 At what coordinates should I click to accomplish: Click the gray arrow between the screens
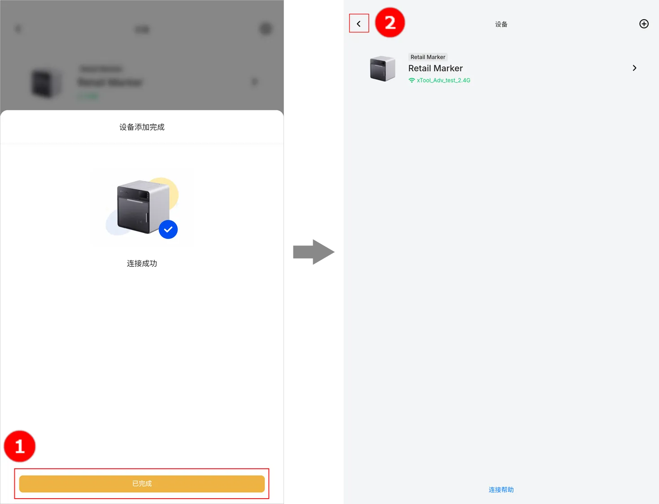click(x=313, y=251)
